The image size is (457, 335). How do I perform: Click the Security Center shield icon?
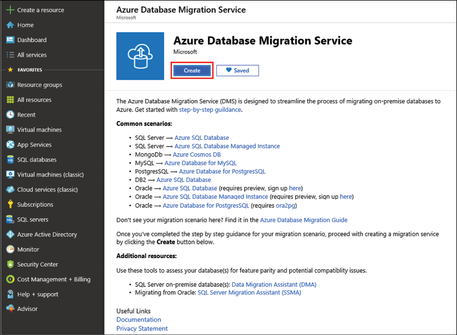tap(10, 264)
